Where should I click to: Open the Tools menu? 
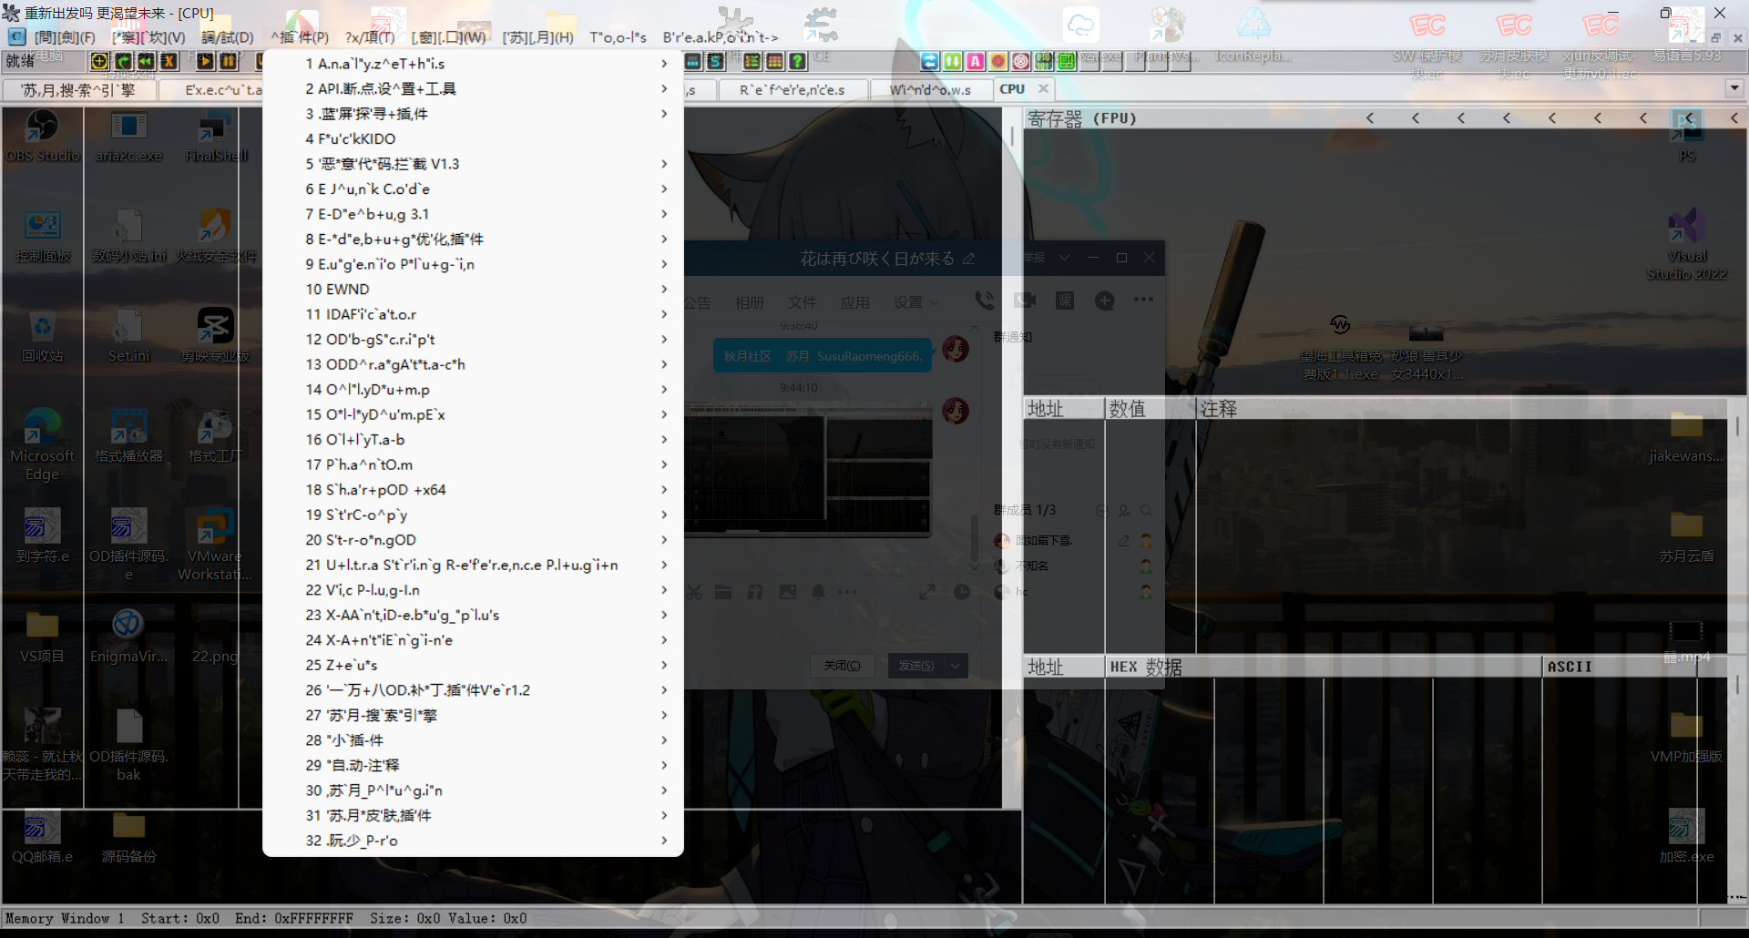[x=618, y=37]
